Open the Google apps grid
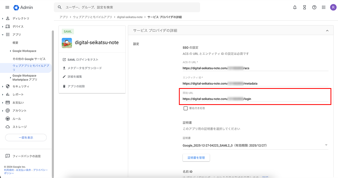The height and width of the screenshot is (178, 338). 324,7
